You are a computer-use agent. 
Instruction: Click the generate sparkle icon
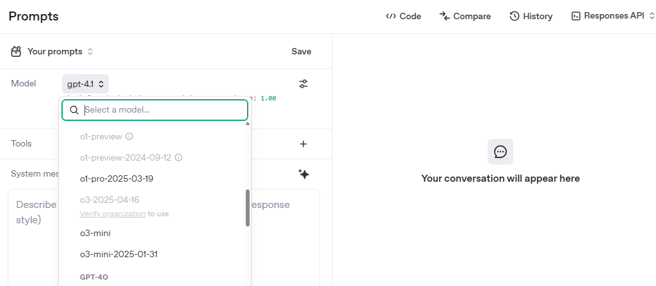[x=304, y=174]
